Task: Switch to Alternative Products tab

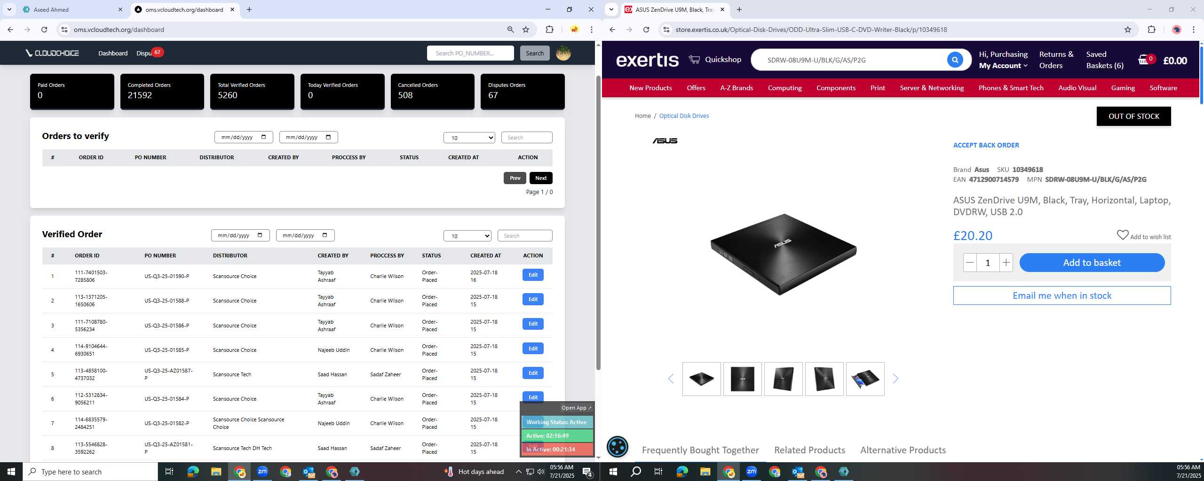Action: [x=903, y=450]
